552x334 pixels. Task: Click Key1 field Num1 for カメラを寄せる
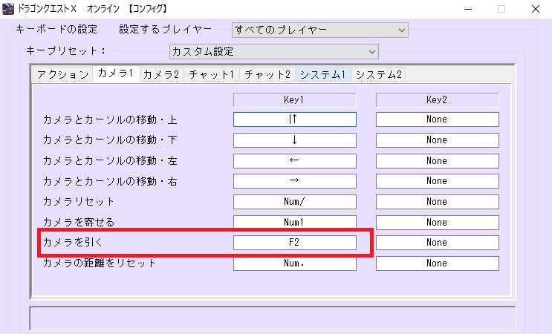click(x=295, y=222)
